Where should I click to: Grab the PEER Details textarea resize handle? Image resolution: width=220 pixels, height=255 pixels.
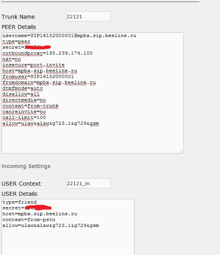[181, 151]
